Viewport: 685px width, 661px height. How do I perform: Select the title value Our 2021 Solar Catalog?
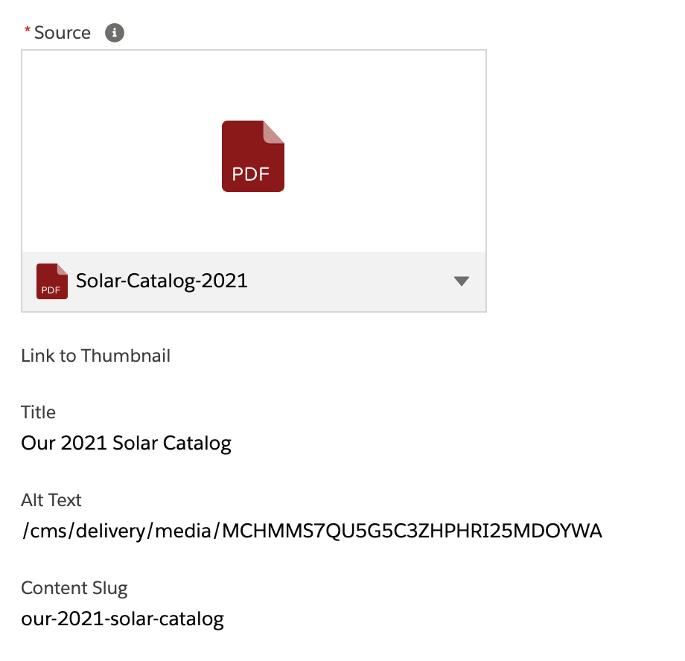click(127, 444)
